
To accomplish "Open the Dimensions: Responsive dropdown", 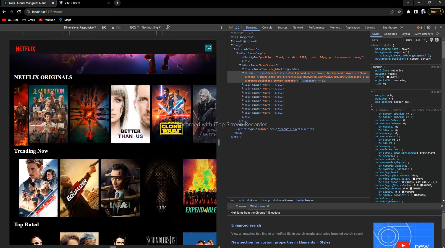I will tap(80, 27).
